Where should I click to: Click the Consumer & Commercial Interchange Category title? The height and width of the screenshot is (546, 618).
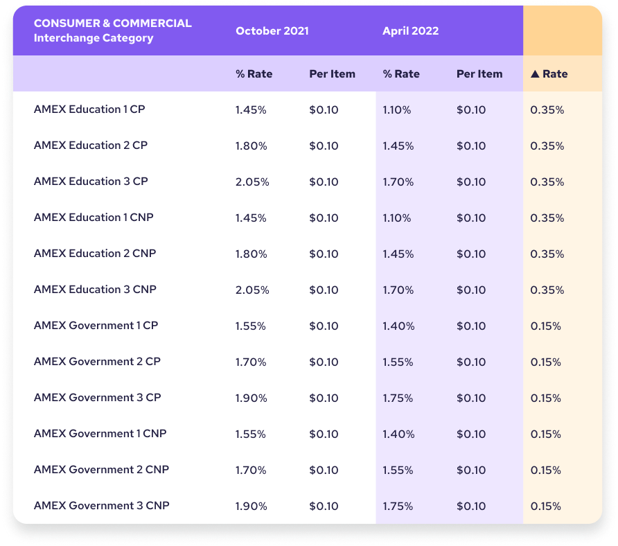tap(113, 30)
